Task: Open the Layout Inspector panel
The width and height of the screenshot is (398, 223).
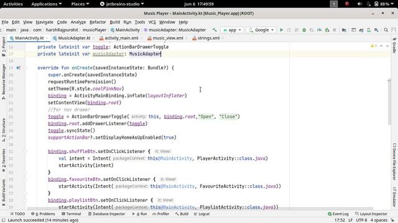Action: pyautogui.click(x=371, y=214)
